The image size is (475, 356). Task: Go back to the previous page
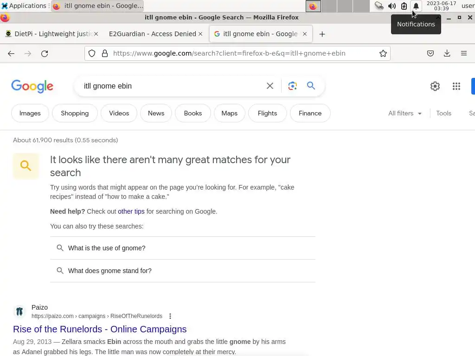click(x=11, y=54)
